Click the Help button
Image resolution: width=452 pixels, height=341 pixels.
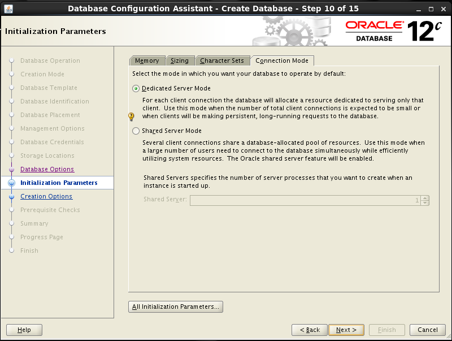coord(24,330)
